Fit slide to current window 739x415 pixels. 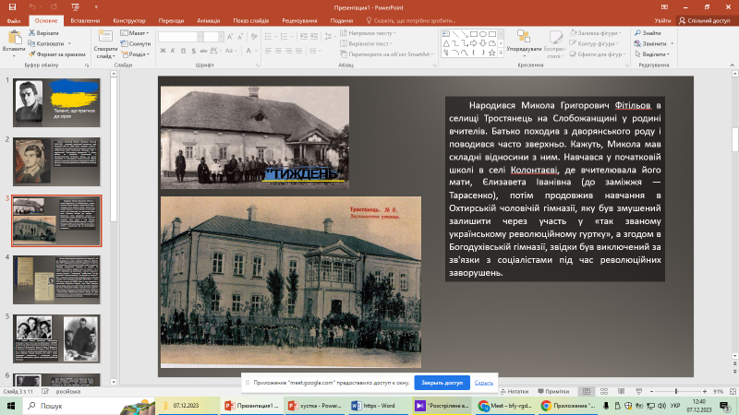click(733, 391)
